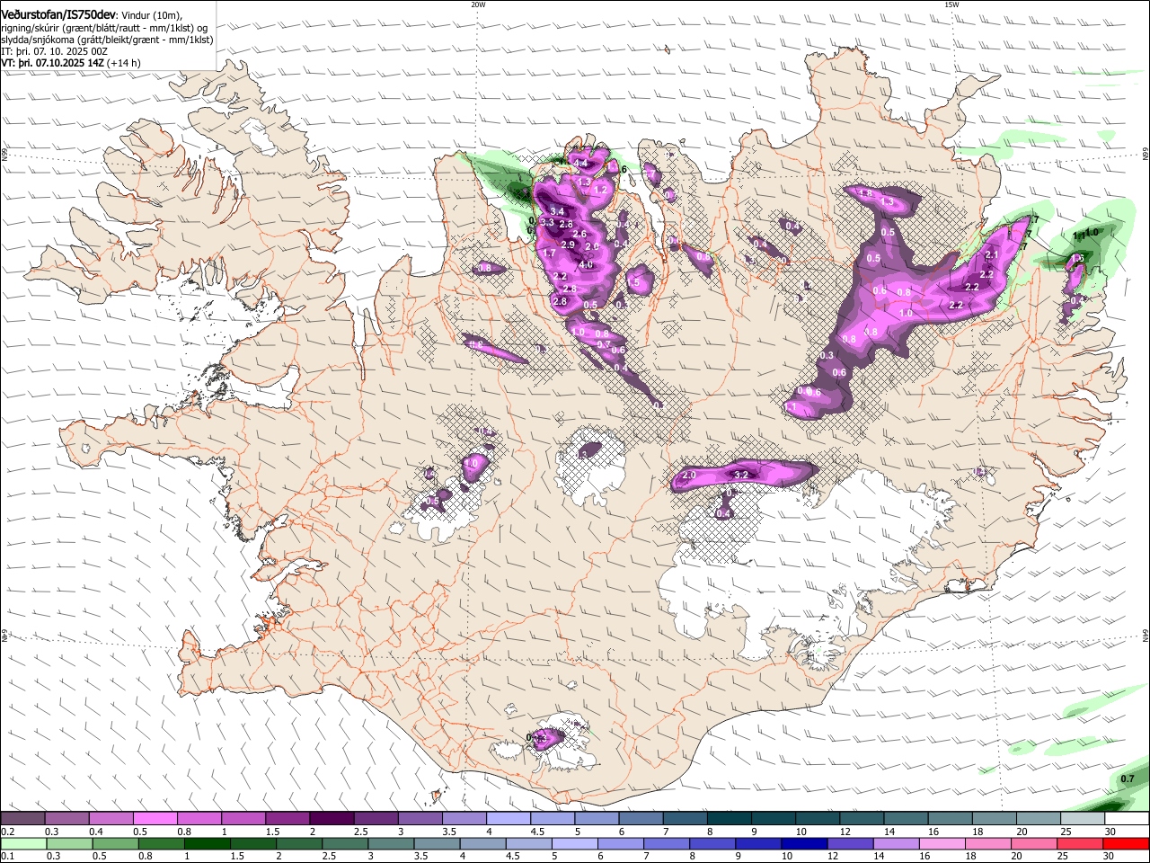Screen dimensions: 1150x863
Task: Click the '3.4' snowfall value on the map
Action: pyautogui.click(x=557, y=212)
